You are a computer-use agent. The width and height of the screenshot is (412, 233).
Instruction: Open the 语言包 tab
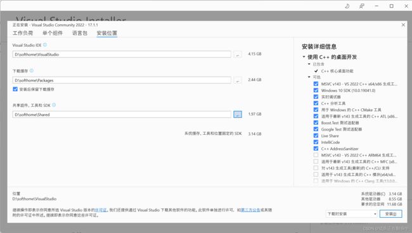(x=80, y=33)
